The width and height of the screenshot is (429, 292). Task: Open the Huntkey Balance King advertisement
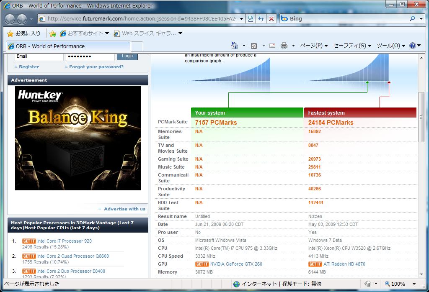coord(78,138)
